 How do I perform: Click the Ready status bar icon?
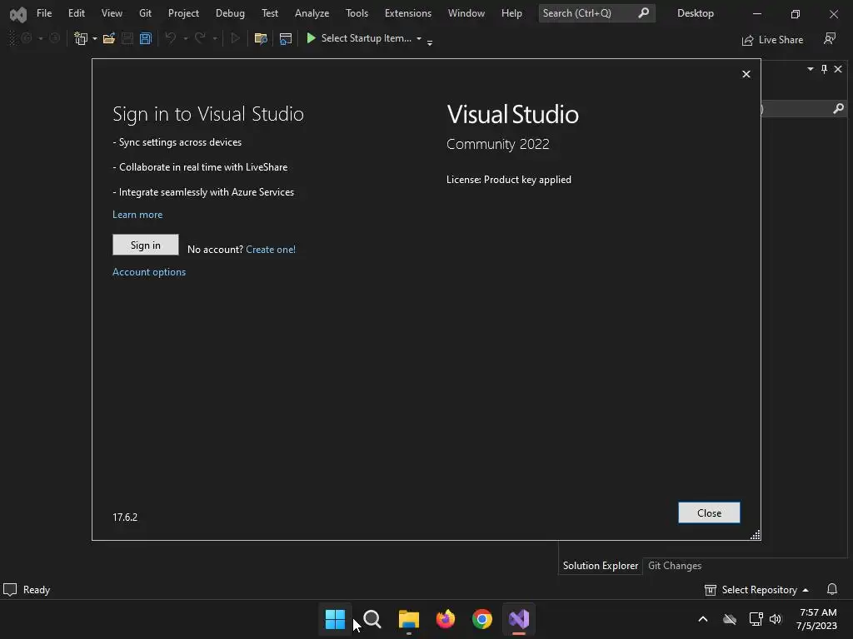(10, 590)
